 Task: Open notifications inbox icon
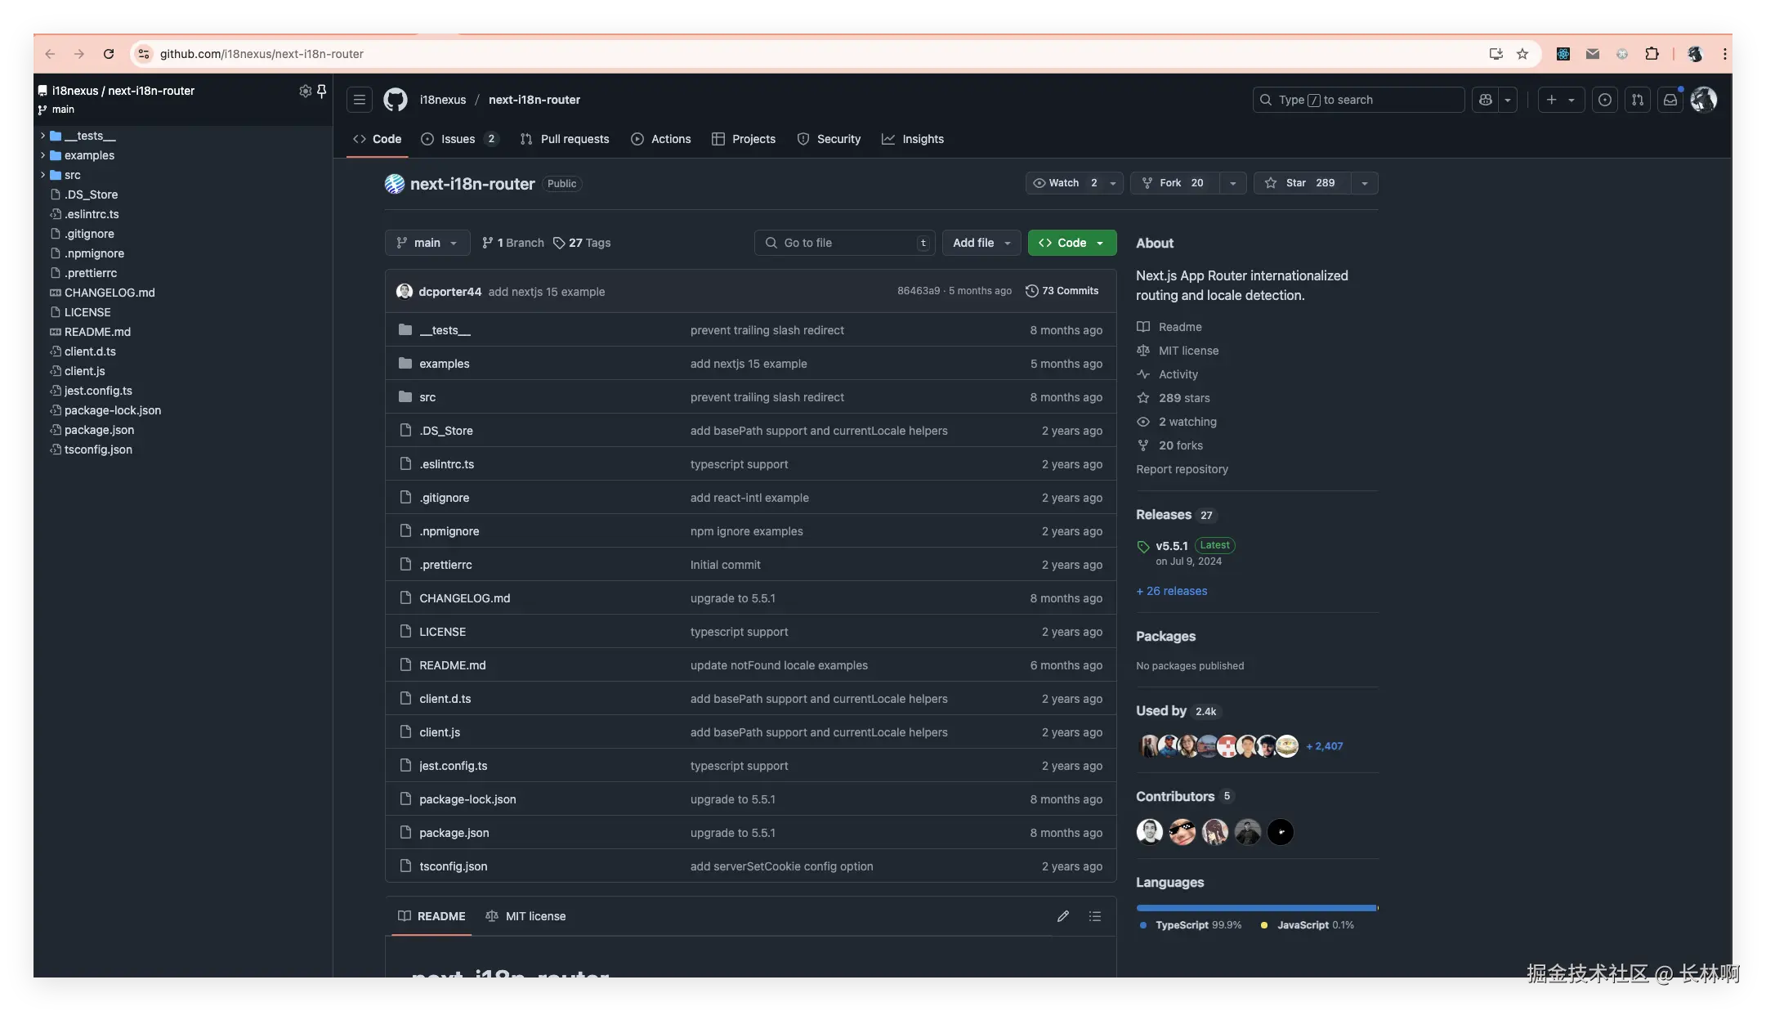(x=1670, y=100)
